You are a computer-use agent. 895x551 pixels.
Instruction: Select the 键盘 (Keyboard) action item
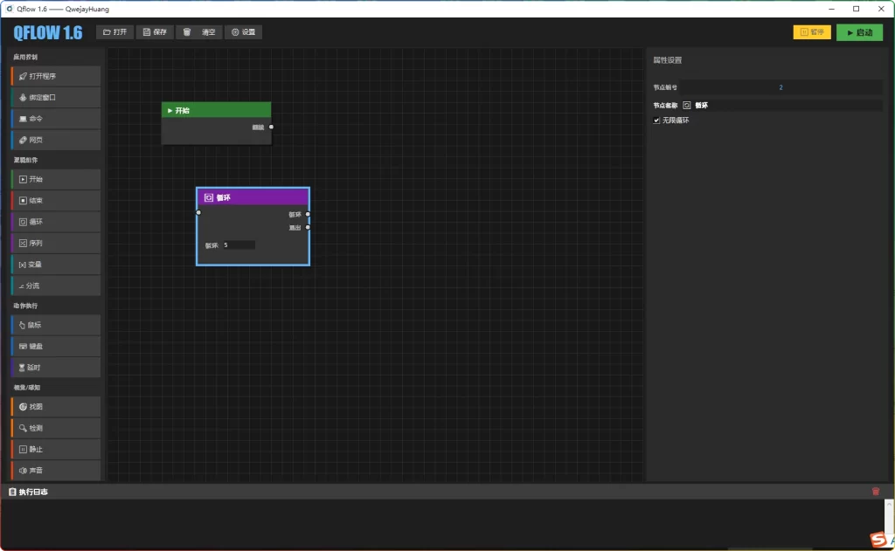[x=56, y=347]
